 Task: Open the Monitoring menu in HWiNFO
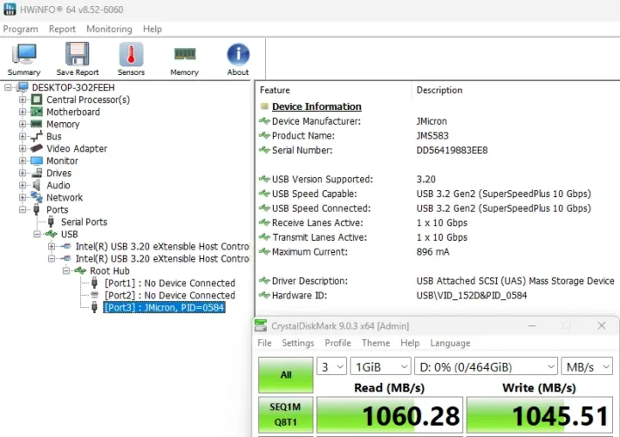tap(109, 29)
